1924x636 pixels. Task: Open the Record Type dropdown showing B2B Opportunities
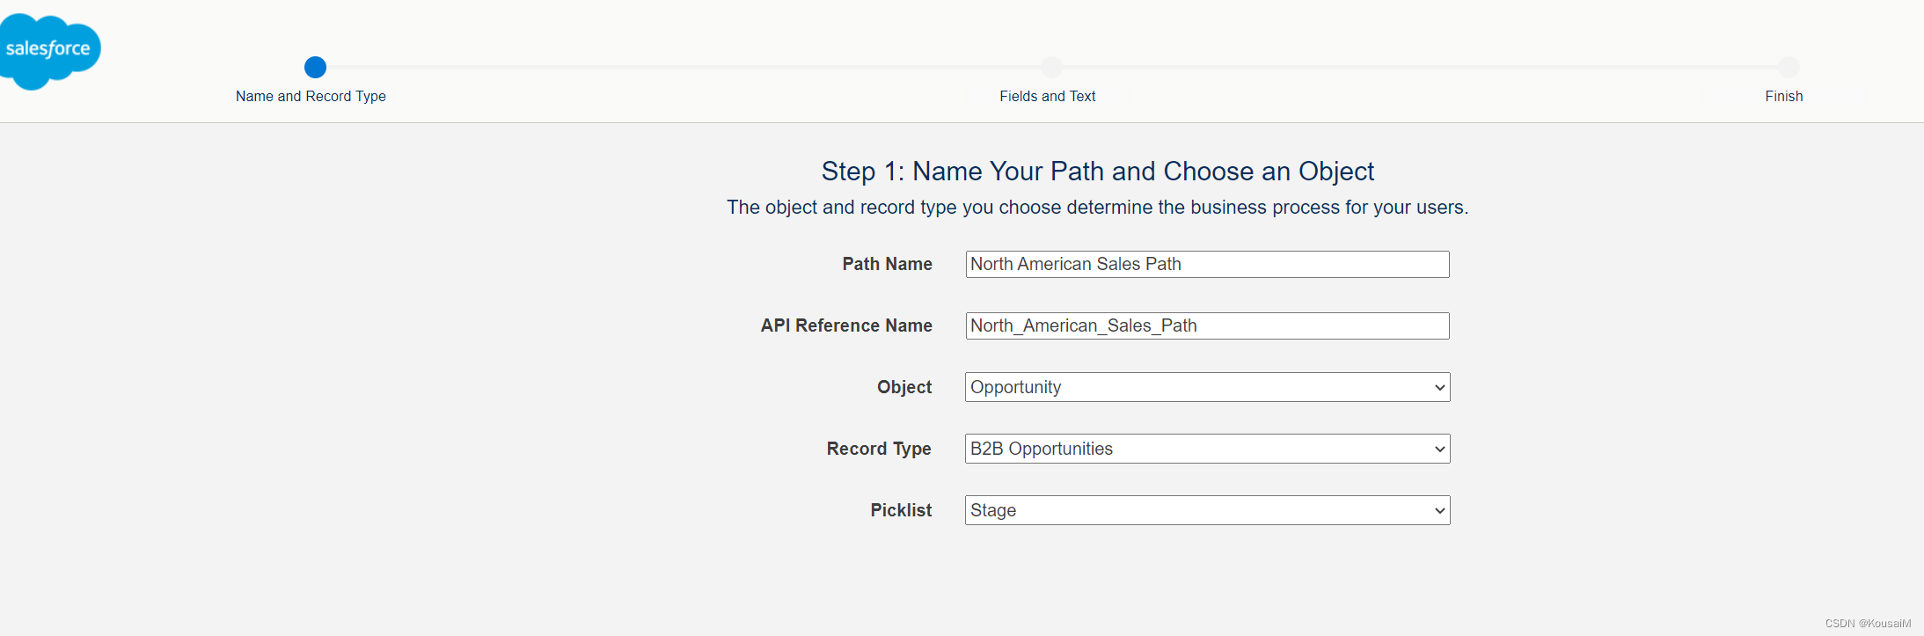click(1207, 449)
